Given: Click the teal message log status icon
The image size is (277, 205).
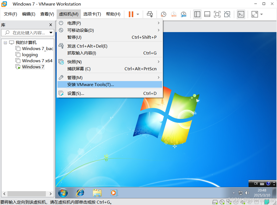Looking at the screenshot, I should (267, 202).
